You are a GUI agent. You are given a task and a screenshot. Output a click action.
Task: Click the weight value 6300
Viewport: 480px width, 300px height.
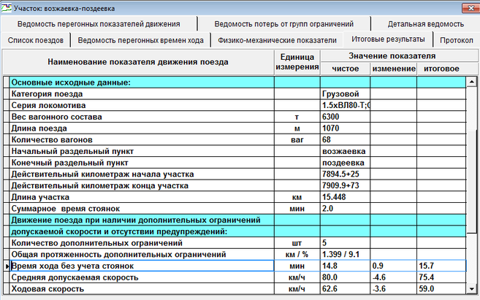click(x=331, y=117)
